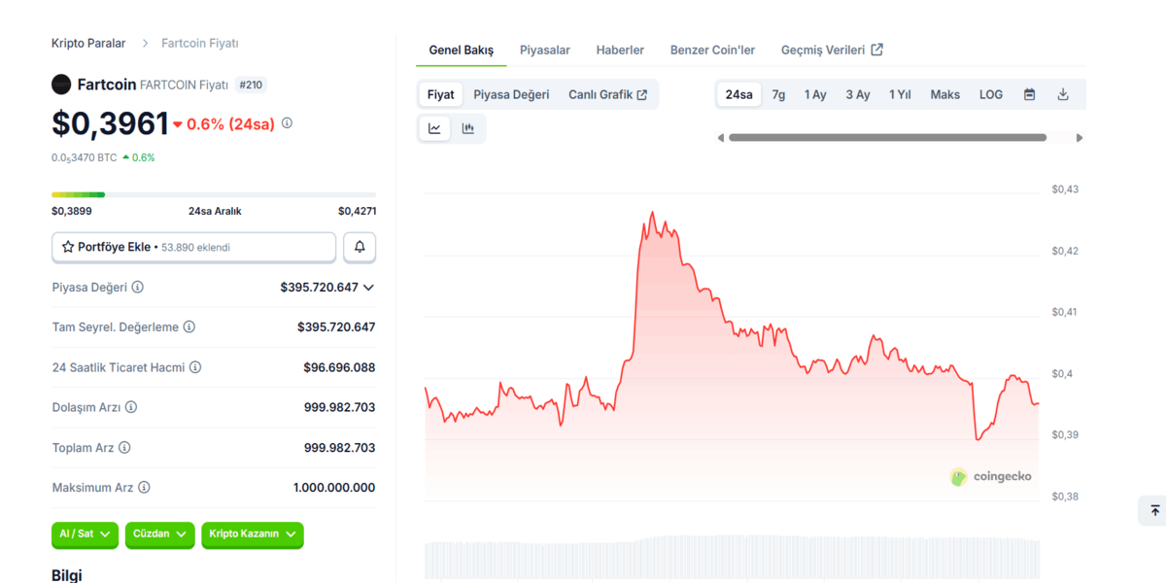Click the scroll-to-top arrow button

point(1154,510)
